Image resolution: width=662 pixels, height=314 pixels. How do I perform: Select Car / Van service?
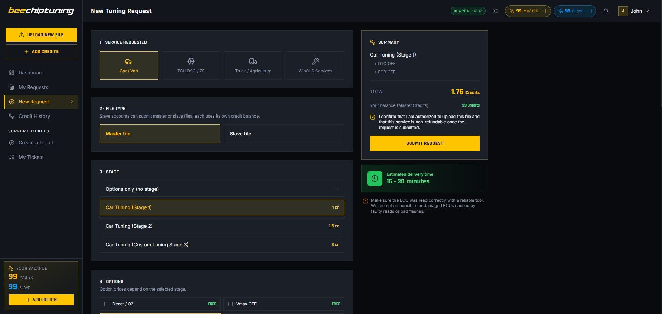[x=129, y=65]
